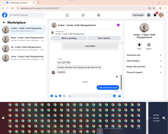The image size is (168, 134).
Task: Attach a file using the photo icon
Action: coord(56,96)
